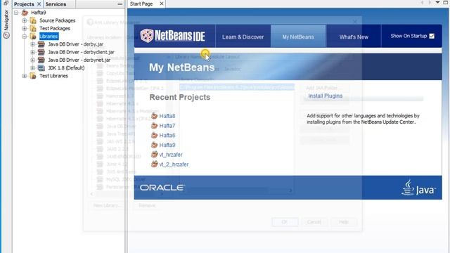The height and width of the screenshot is (253, 450).
Task: Click the Hafta9 icon under Recent Projects
Action: pos(155,145)
